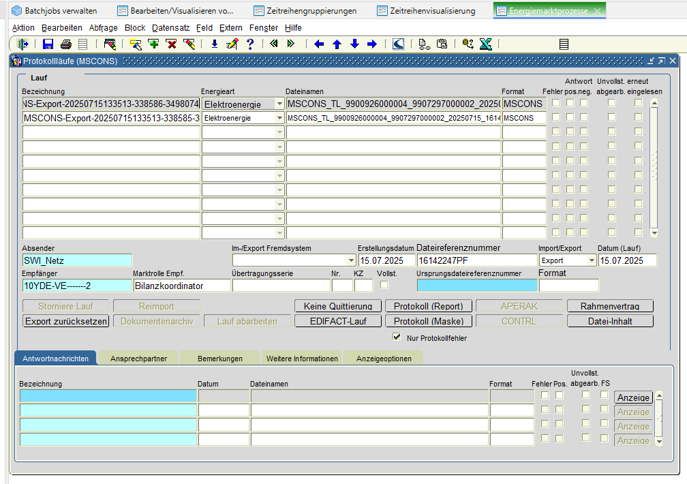
Task: Click the blue question mark help icon
Action: point(250,44)
